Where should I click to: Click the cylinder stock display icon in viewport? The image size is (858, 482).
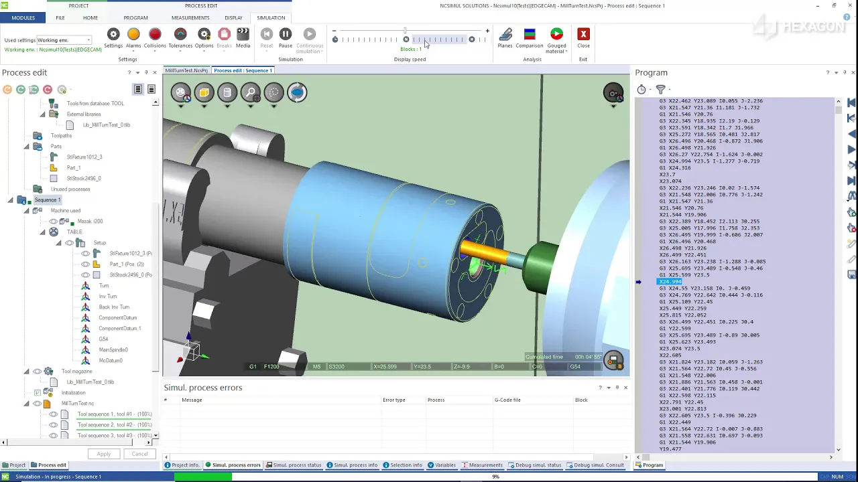point(227,92)
